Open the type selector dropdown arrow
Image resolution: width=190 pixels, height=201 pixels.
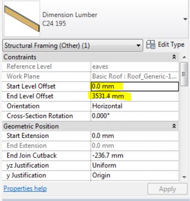click(x=185, y=19)
